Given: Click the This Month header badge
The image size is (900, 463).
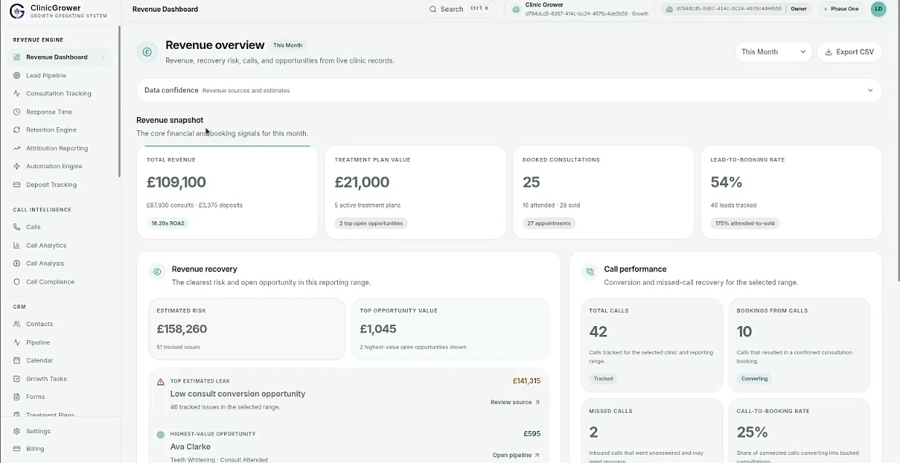Looking at the screenshot, I should [x=288, y=45].
